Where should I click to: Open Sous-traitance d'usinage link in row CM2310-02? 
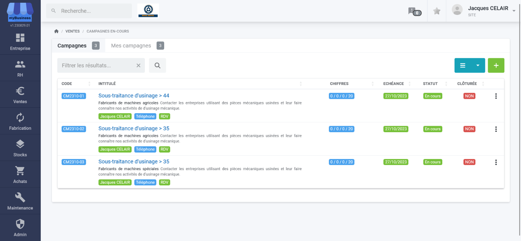tap(134, 128)
